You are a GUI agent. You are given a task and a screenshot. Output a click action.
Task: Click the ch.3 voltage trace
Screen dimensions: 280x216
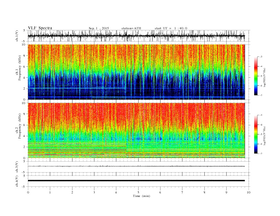coord(136,166)
